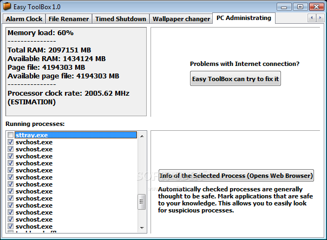This screenshot has height=240, width=327.
Task: Click the Memory load: 60% text
Action: click(41, 33)
